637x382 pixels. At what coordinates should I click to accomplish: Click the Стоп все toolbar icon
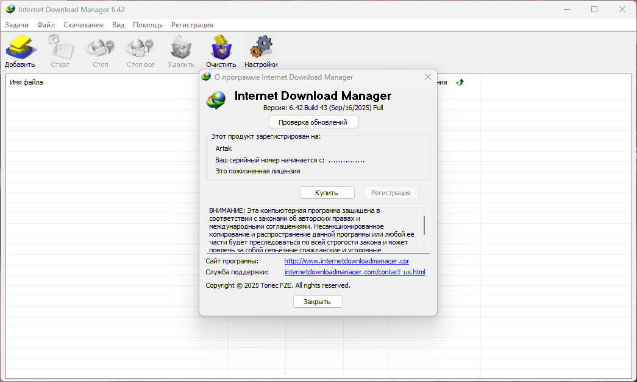(x=140, y=48)
